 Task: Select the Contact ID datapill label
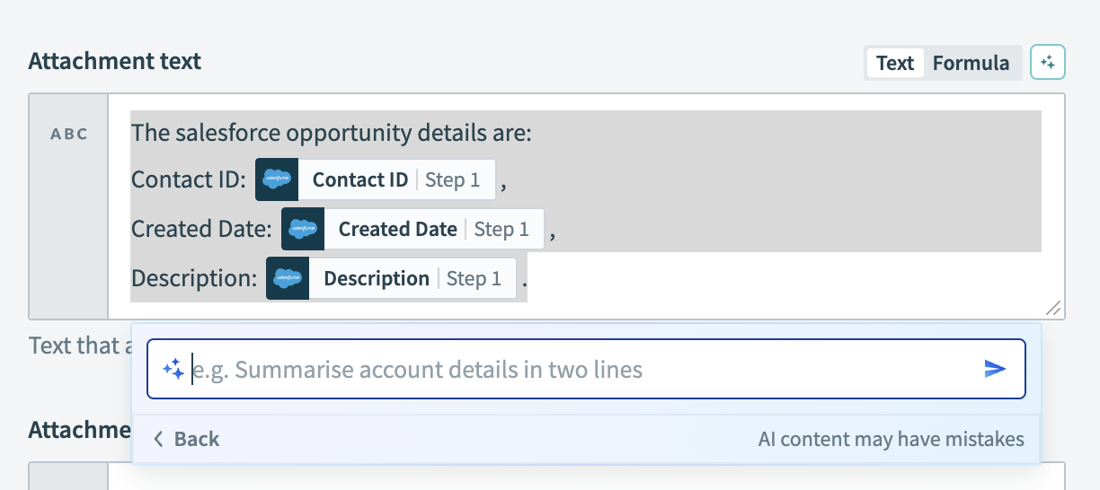click(x=360, y=180)
